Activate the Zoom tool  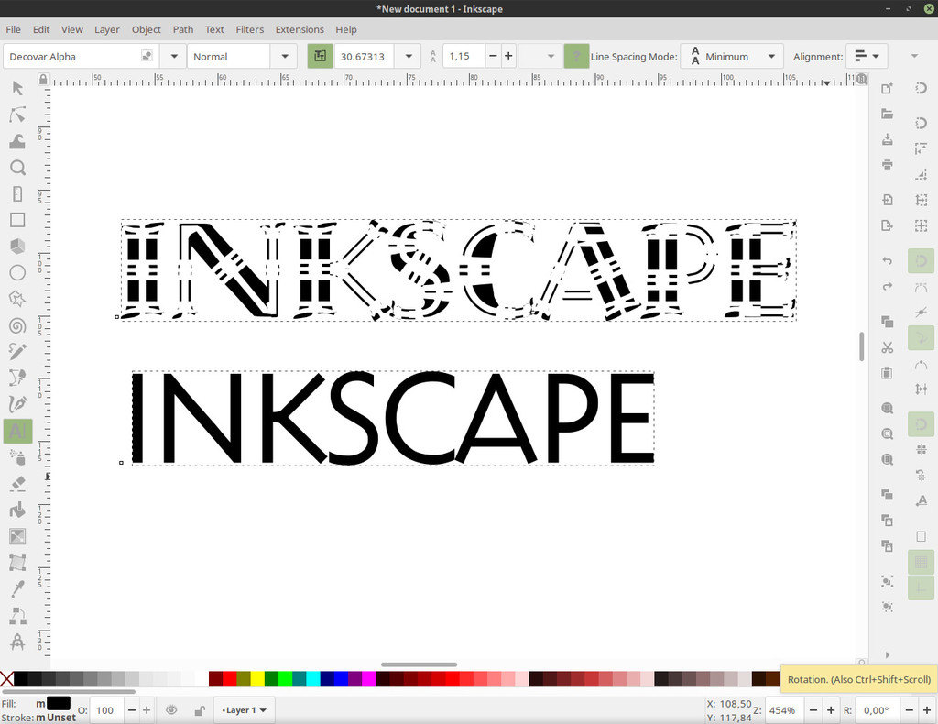pos(17,168)
